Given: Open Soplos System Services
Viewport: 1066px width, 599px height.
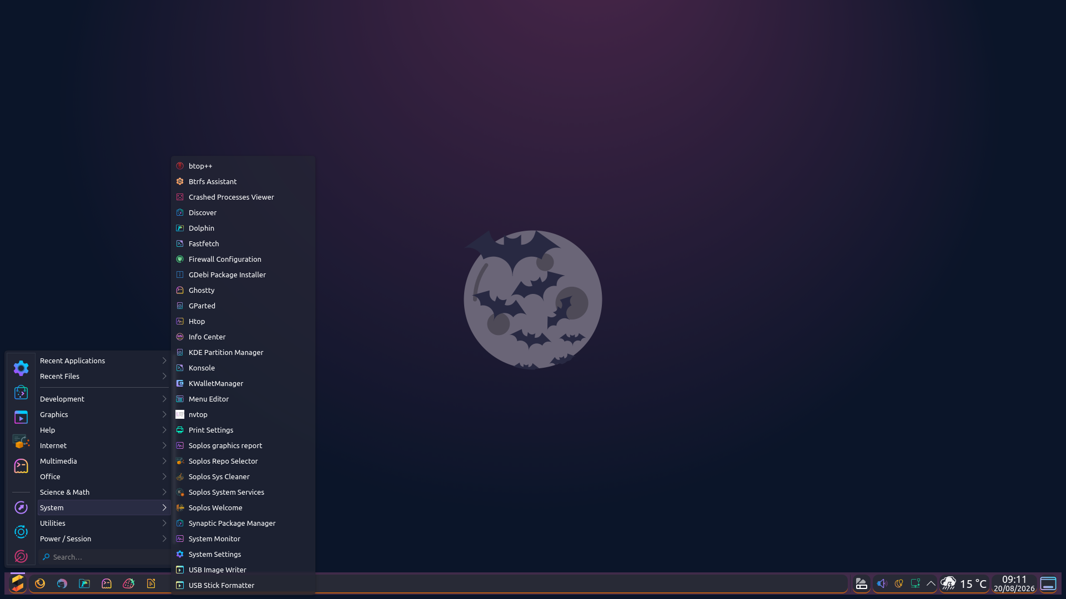Looking at the screenshot, I should (x=243, y=492).
